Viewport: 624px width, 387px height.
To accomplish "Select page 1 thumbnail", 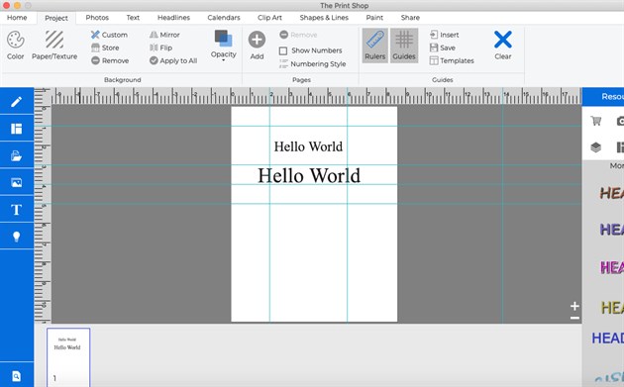I will point(68,357).
